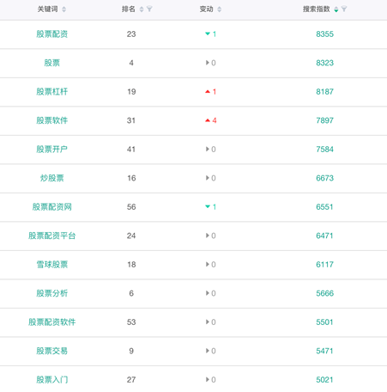The width and height of the screenshot is (387, 392).
Task: Open the 炒股票 keyword link
Action: click(52, 178)
